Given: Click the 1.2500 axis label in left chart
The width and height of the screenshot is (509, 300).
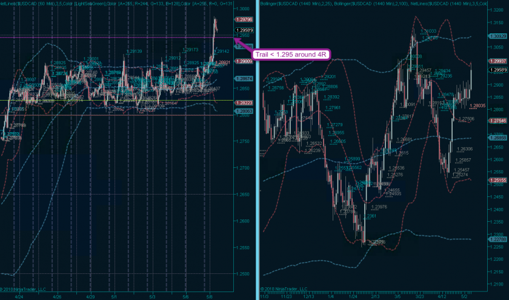Looking at the screenshot, I should 243,274.
